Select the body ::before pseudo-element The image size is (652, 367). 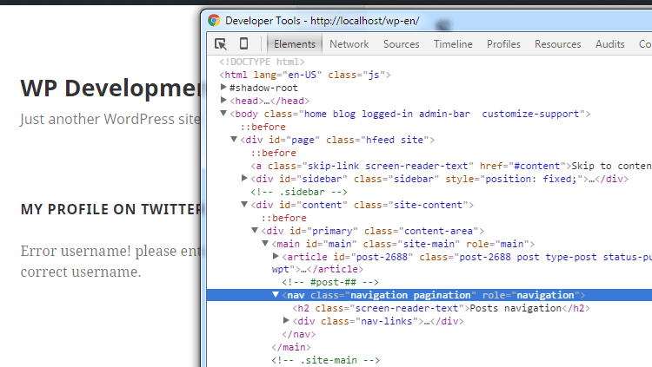[263, 127]
